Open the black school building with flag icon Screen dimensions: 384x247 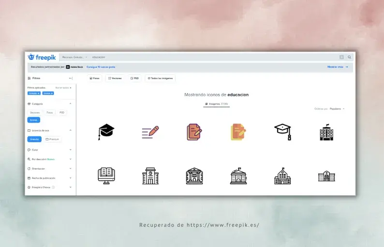tap(326, 132)
